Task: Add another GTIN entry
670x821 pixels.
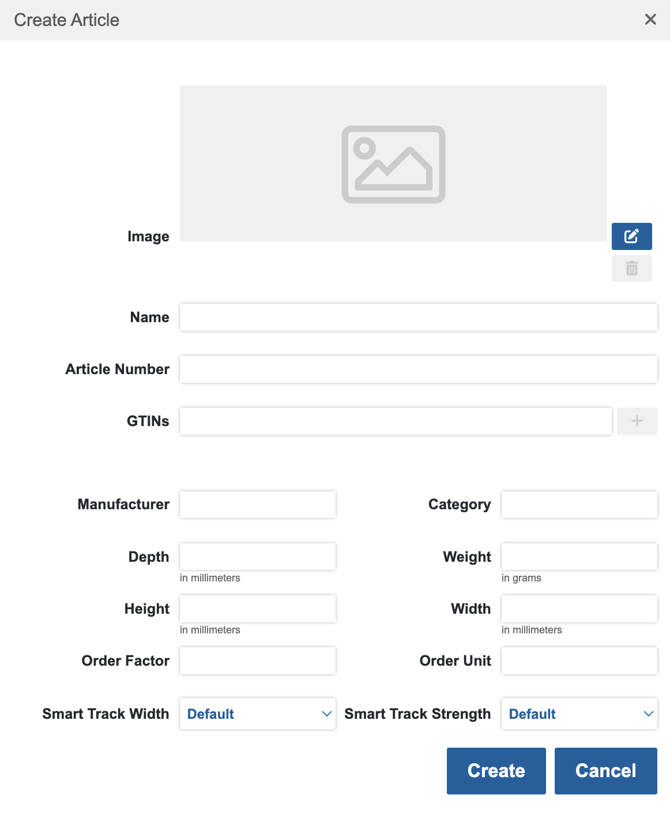Action: coord(637,421)
